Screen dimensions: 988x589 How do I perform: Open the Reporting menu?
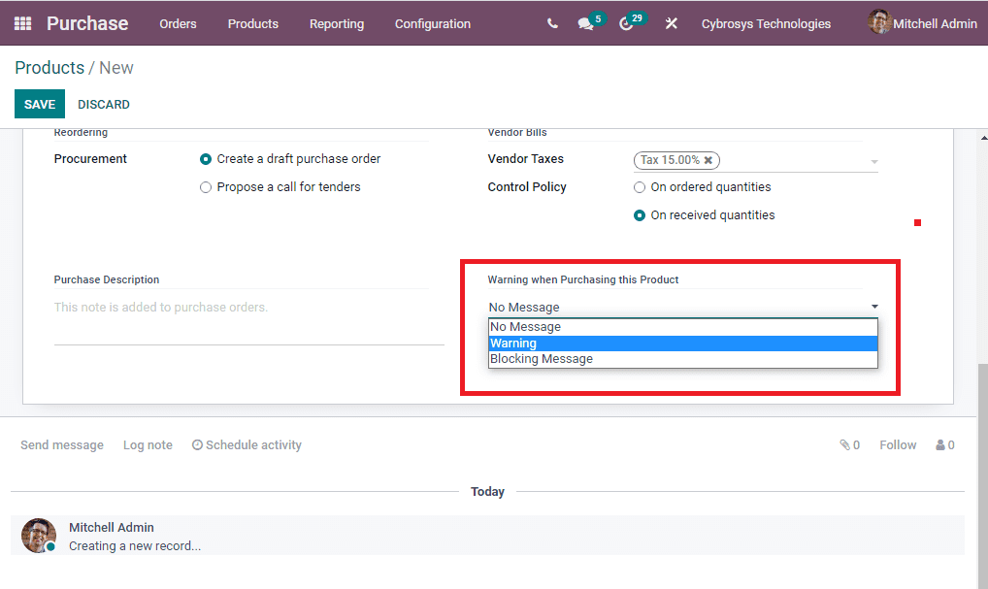[336, 23]
